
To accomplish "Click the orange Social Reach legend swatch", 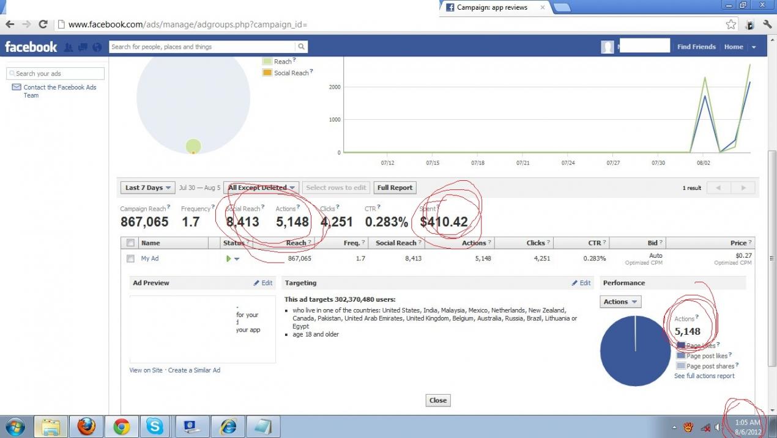I will [267, 73].
